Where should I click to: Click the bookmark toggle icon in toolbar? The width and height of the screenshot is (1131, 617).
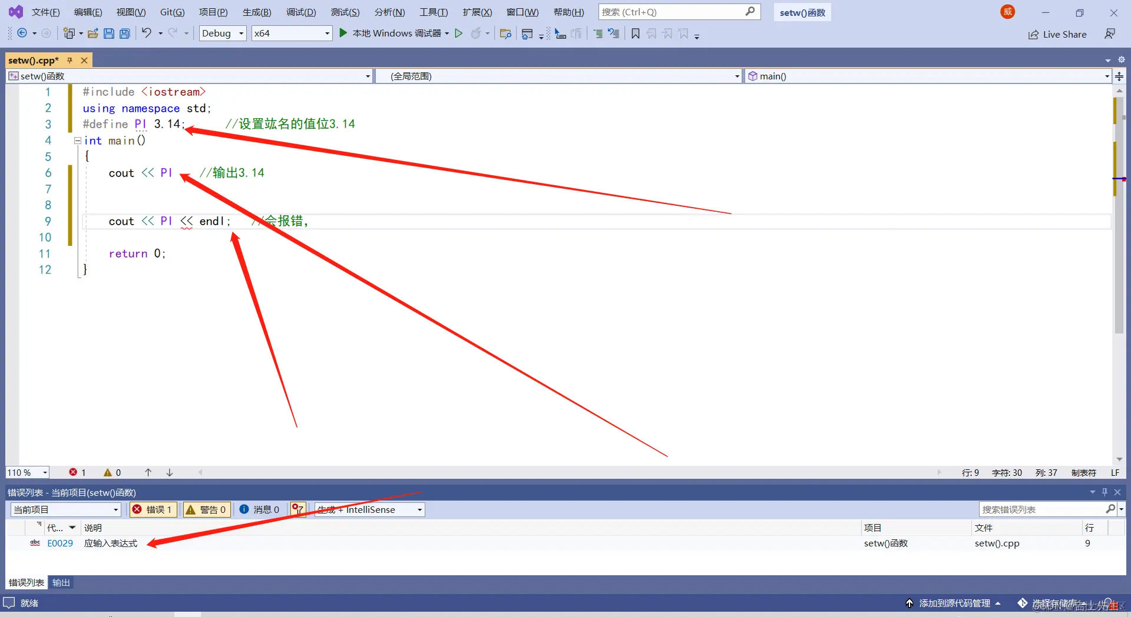coord(635,34)
